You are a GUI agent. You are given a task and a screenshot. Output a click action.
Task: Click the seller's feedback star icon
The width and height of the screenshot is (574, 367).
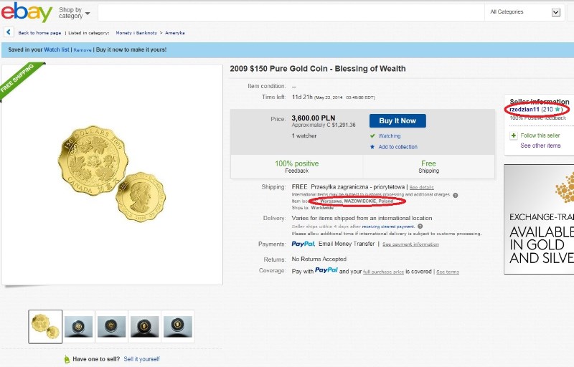(x=557, y=109)
